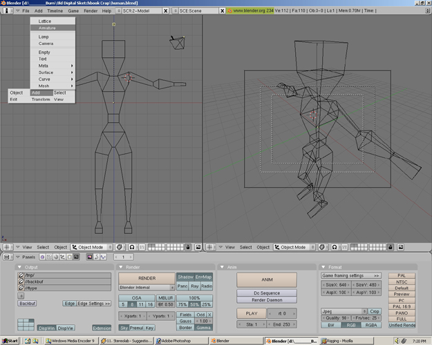This screenshot has width=432, height=345.
Task: Select the Anim/playback sub-context icon
Action: [97, 257]
